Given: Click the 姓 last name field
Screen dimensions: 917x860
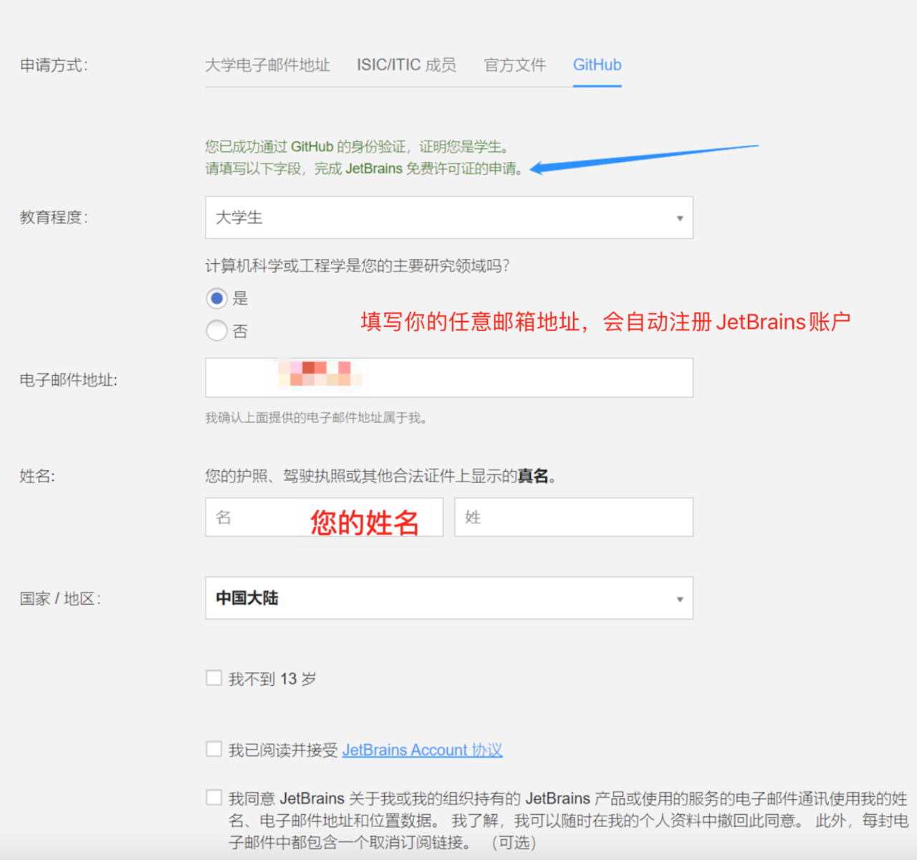Looking at the screenshot, I should 574,517.
